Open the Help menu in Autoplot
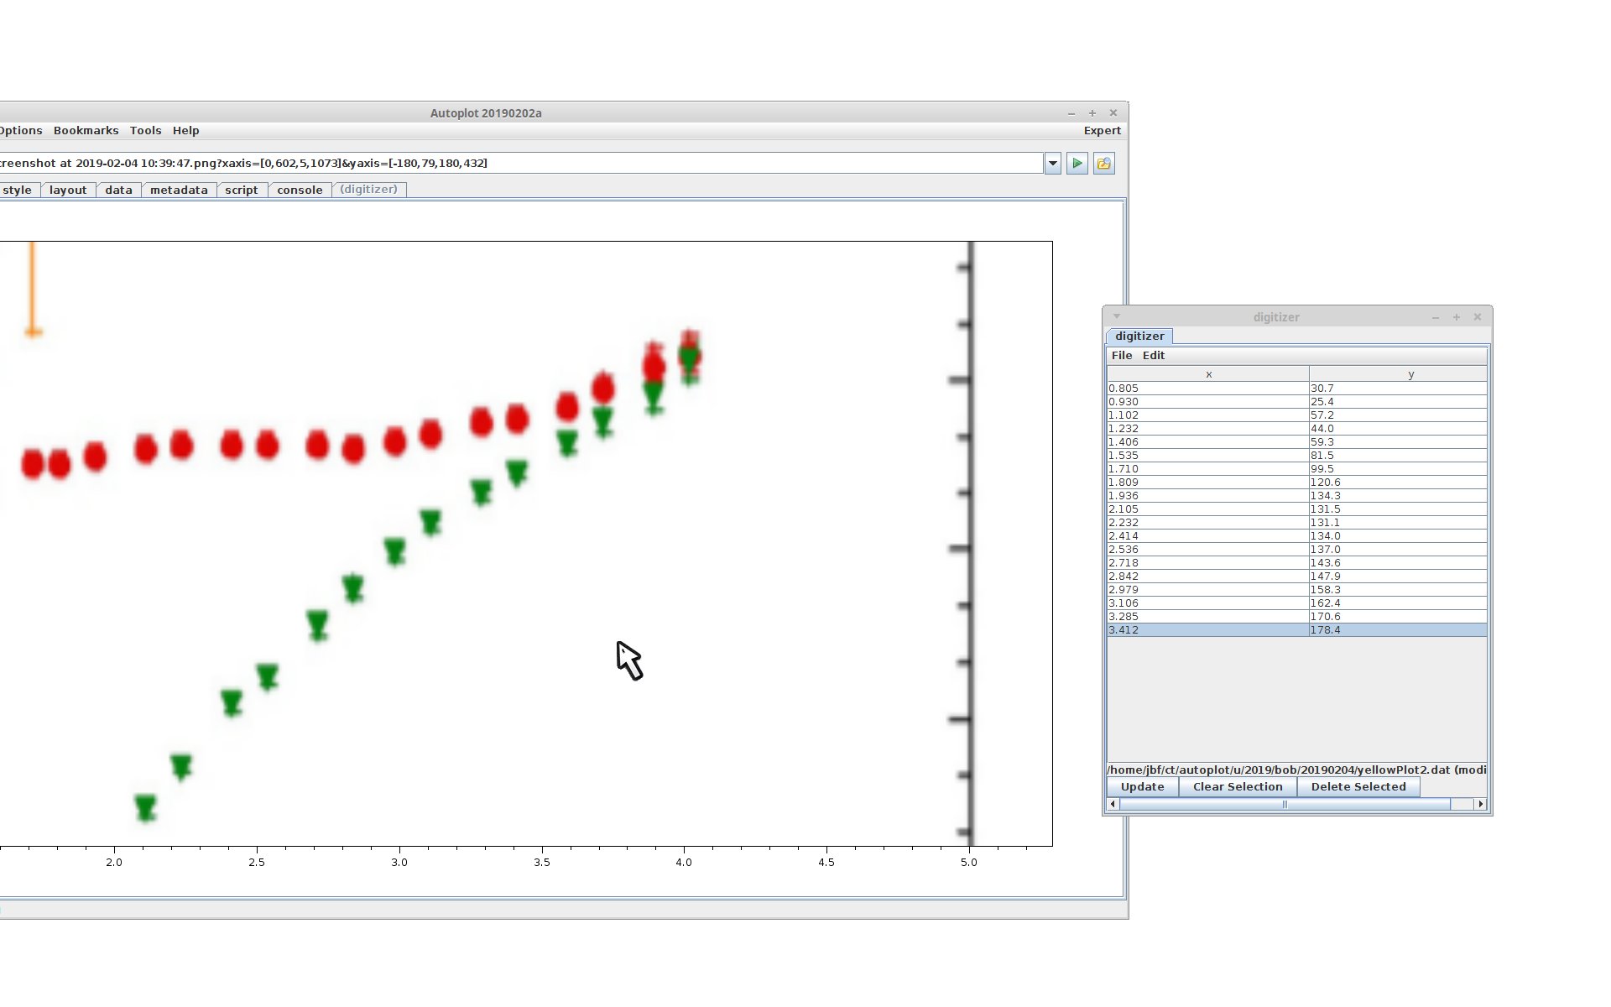 [185, 131]
